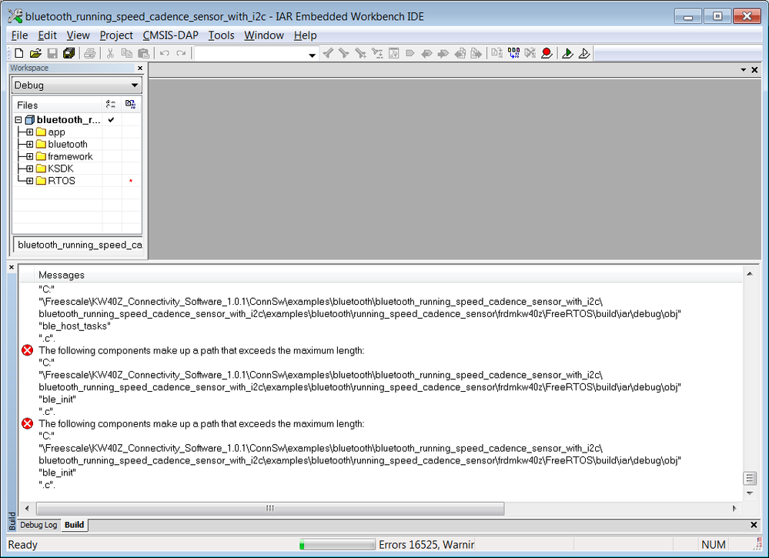Expand the framework folder
769x558 pixels.
point(30,156)
